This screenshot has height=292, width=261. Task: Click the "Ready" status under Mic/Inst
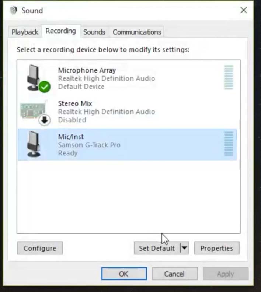point(68,153)
